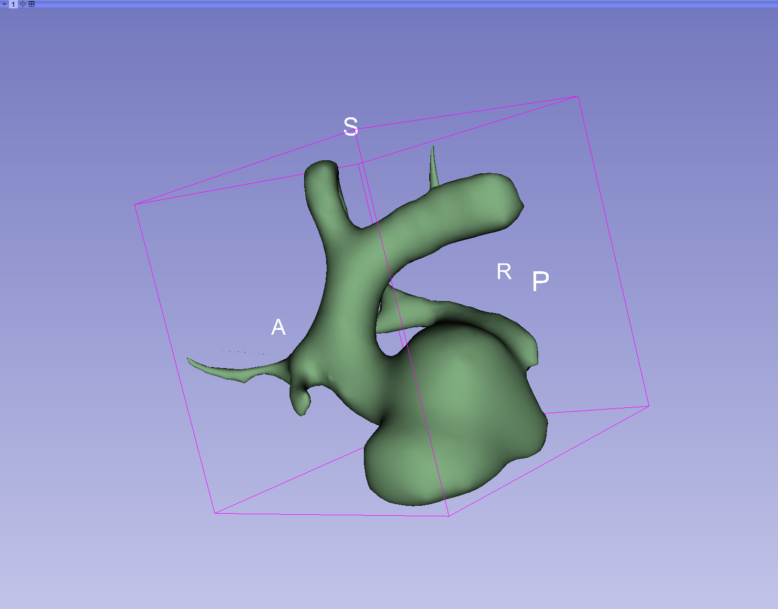This screenshot has height=609, width=778.
Task: Click the "S" superior orientation label
Action: tap(350, 127)
